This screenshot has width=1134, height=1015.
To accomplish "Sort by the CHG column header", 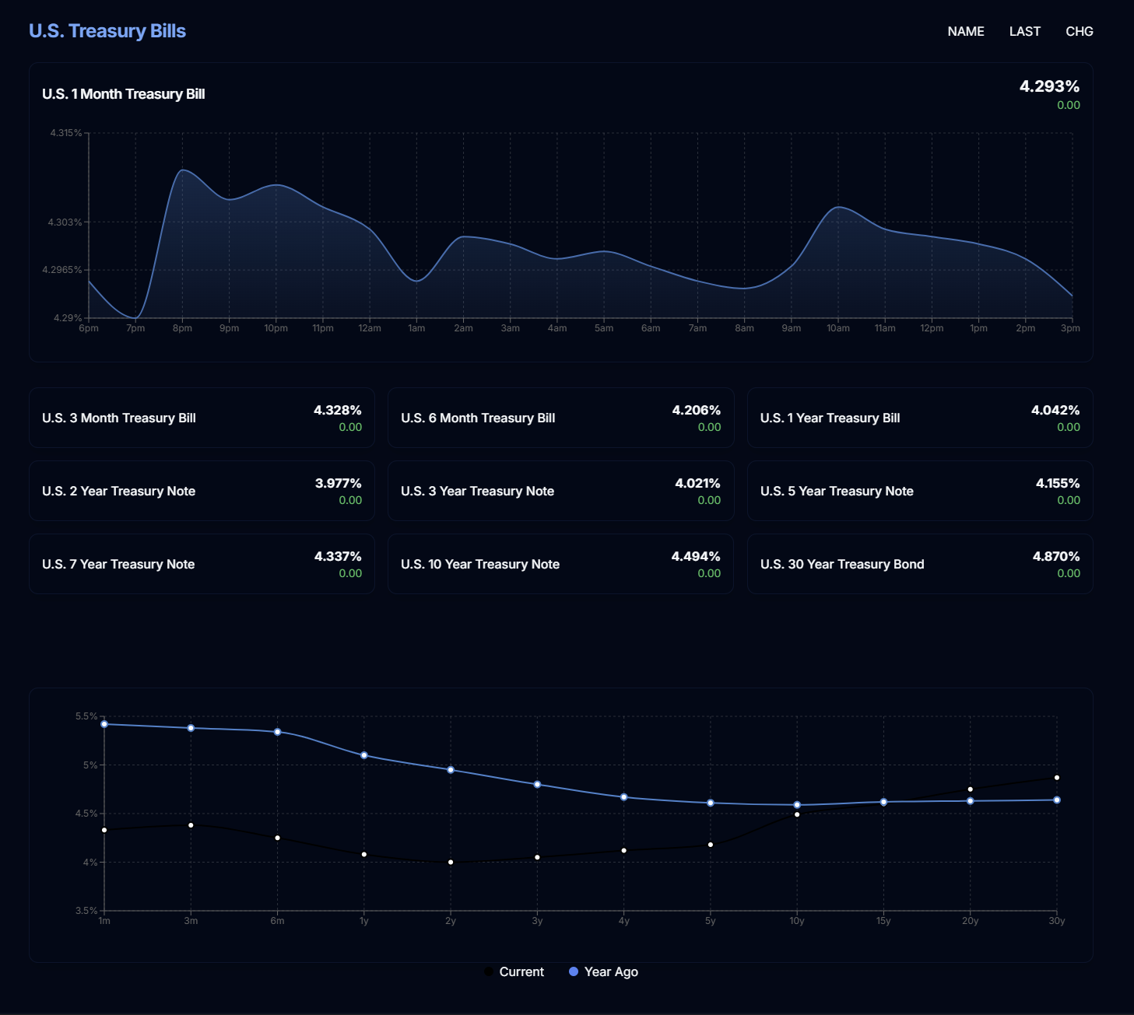I will (x=1080, y=31).
